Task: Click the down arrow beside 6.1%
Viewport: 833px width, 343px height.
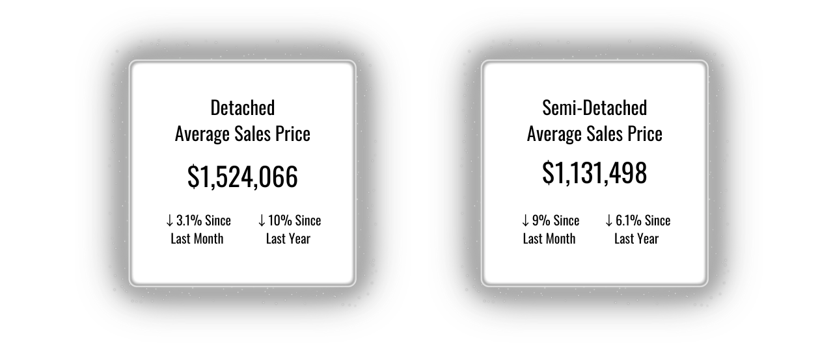Action: click(609, 221)
